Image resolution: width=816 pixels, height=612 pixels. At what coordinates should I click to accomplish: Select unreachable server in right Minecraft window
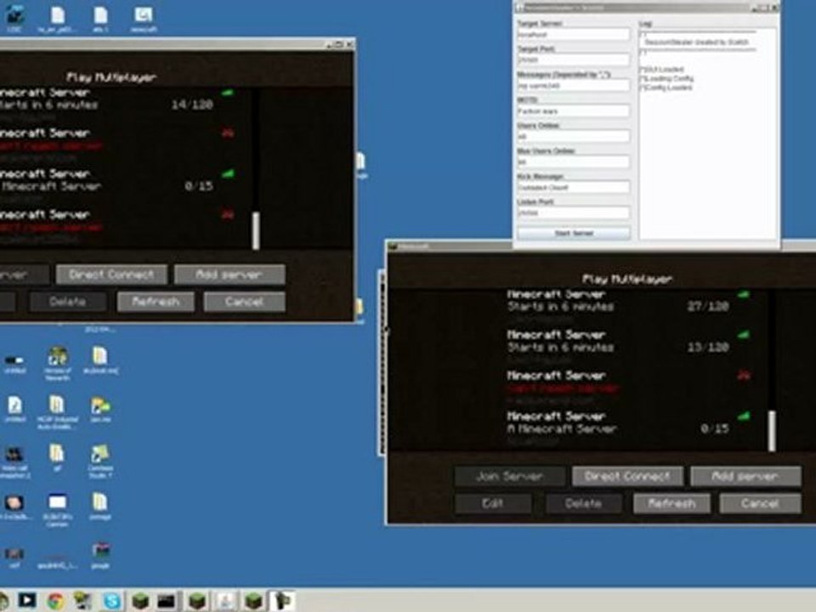[x=629, y=388]
